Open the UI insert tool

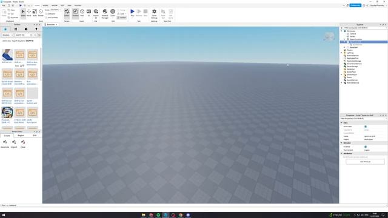(89, 13)
